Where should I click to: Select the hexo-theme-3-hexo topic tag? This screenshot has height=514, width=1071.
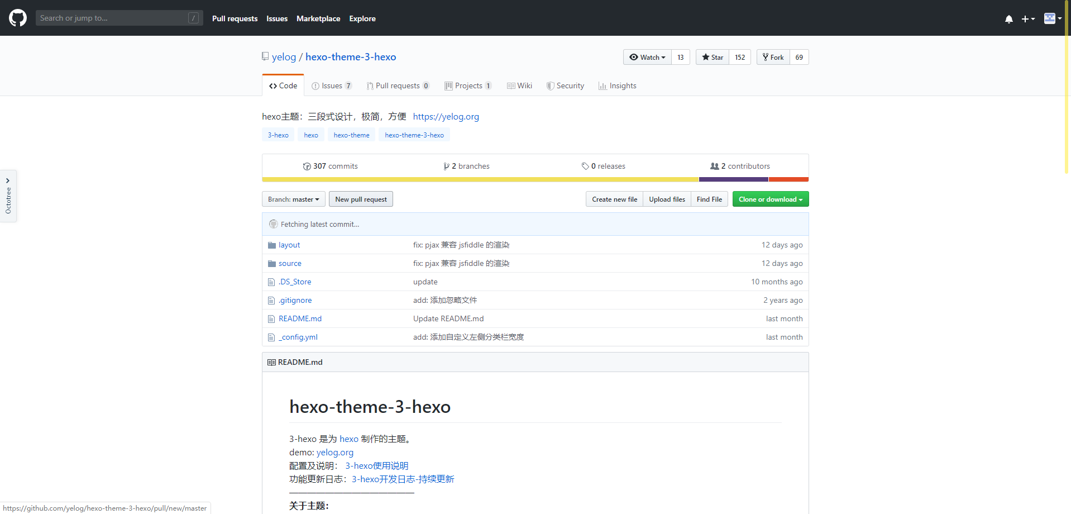point(414,135)
